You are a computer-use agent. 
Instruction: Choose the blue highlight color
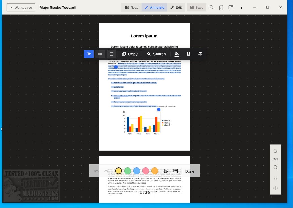tap(136, 171)
